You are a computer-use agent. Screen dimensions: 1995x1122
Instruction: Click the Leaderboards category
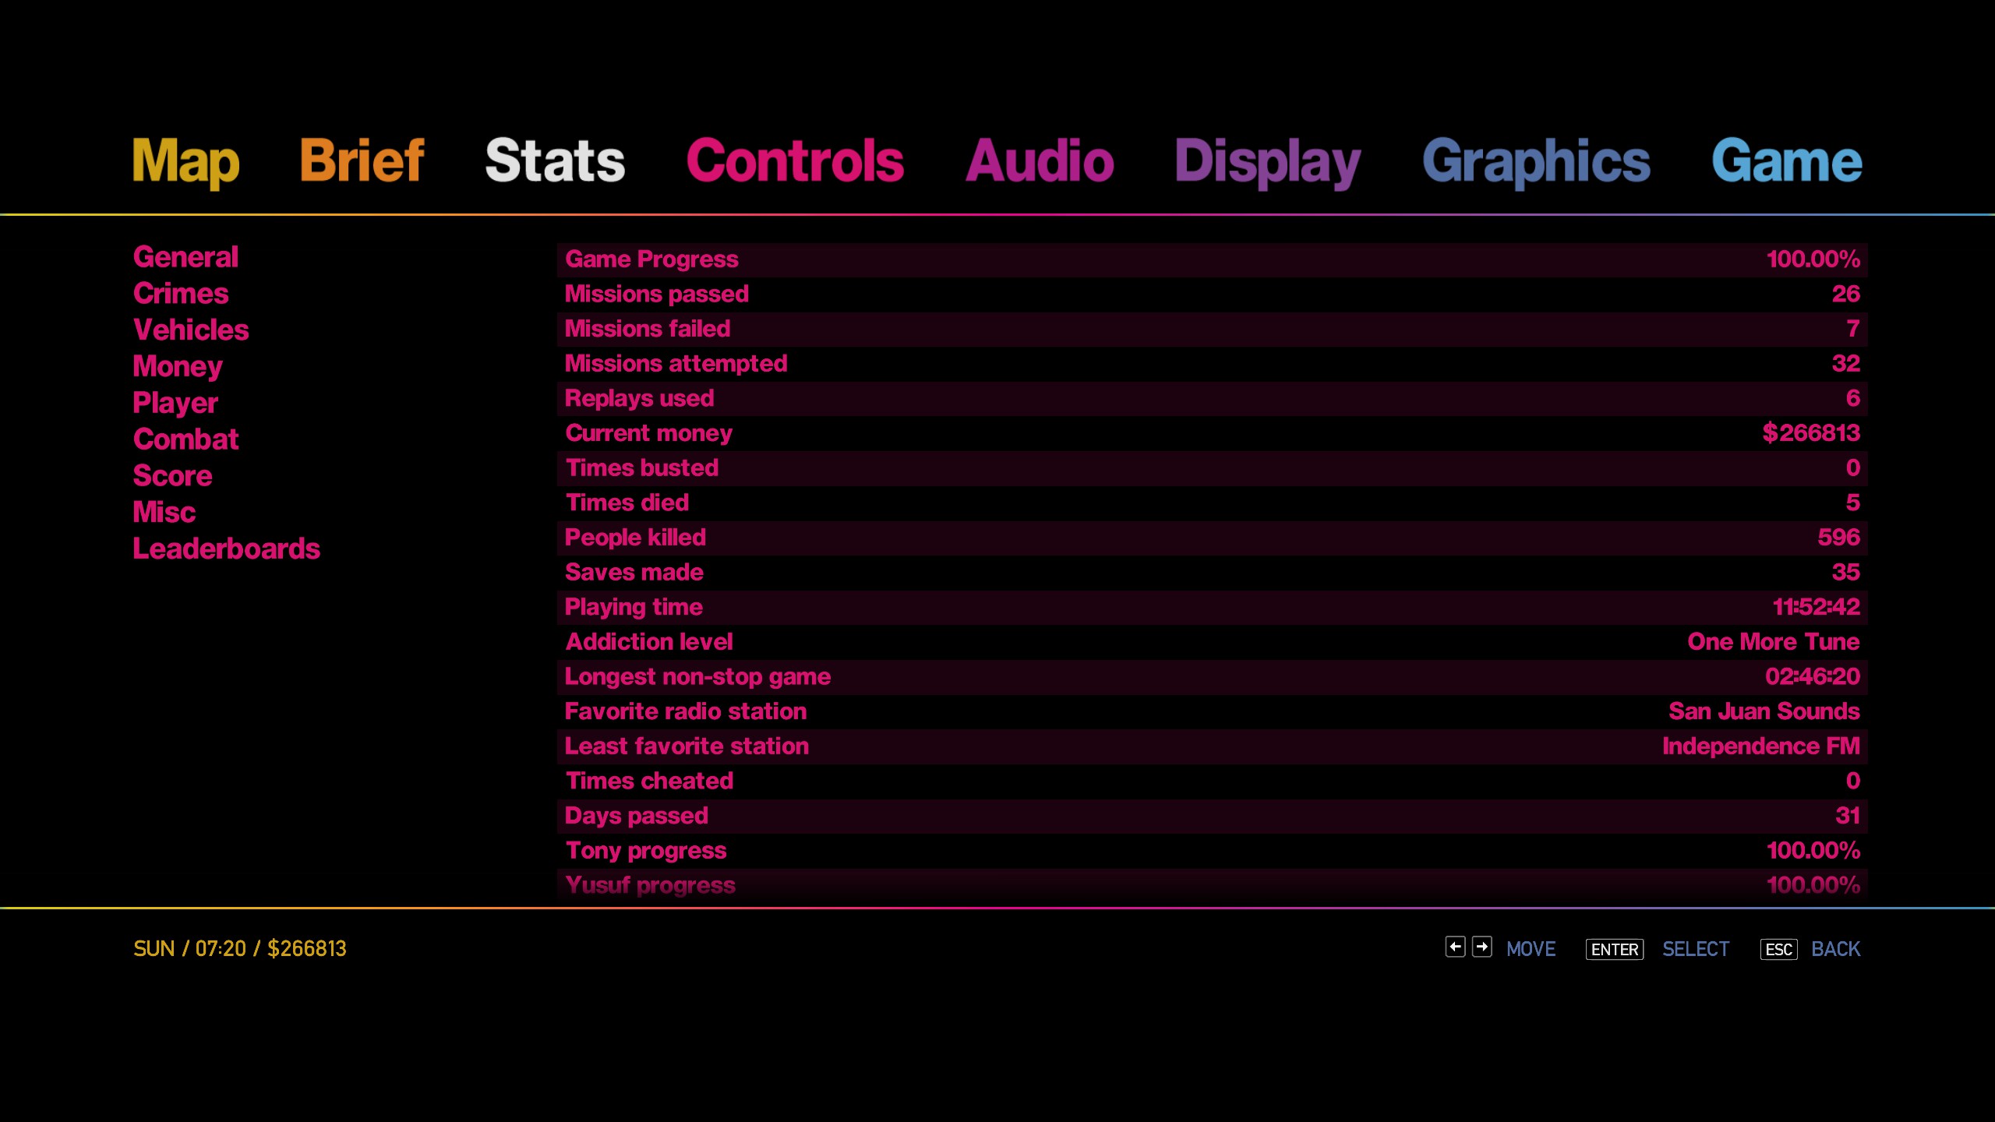coord(226,548)
